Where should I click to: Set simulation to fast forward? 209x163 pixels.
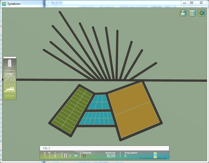click(x=76, y=155)
